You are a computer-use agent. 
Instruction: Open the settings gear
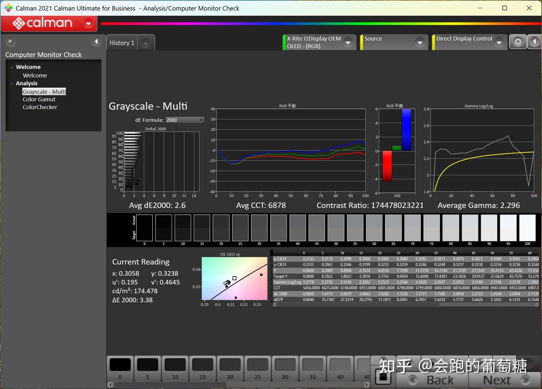(x=518, y=42)
